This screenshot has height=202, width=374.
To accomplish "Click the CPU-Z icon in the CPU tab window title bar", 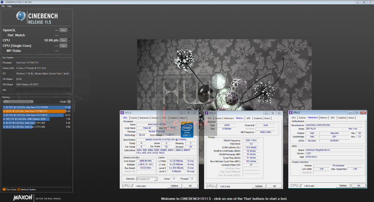I will (x=122, y=113).
